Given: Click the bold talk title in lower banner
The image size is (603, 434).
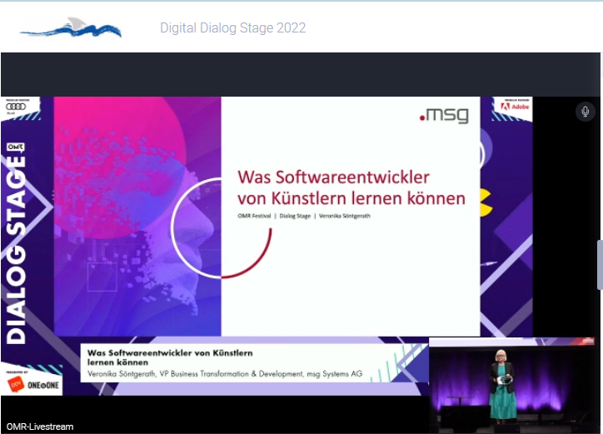Looking at the screenshot, I should (x=170, y=357).
